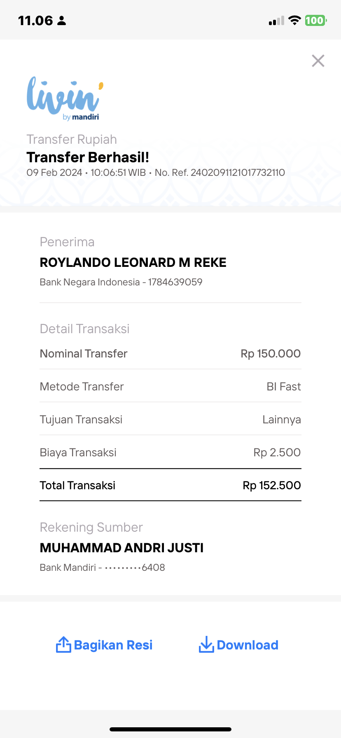Tap the Livin' by Mandiri logo

tap(65, 98)
